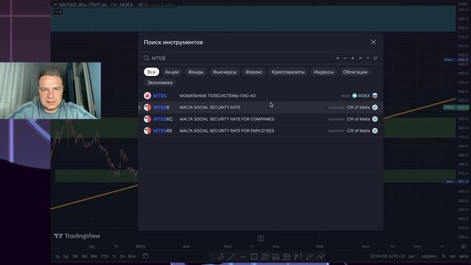Insert caret power operator in symbol search

368,58
